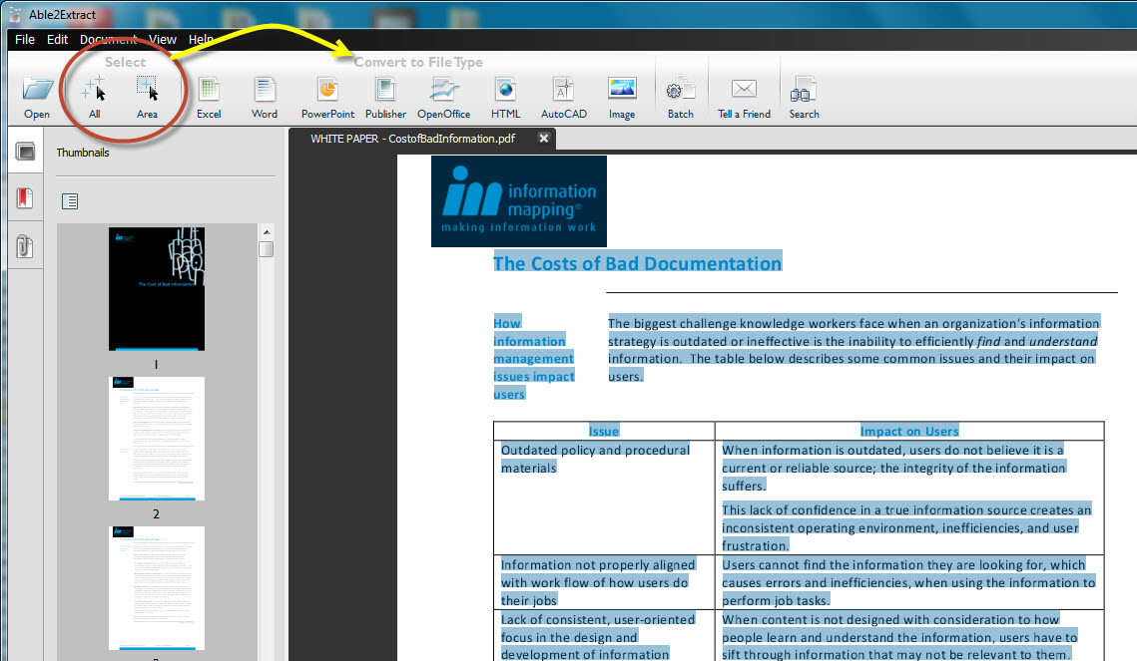The image size is (1137, 661).
Task: Select the third page thumbnail
Action: (157, 588)
